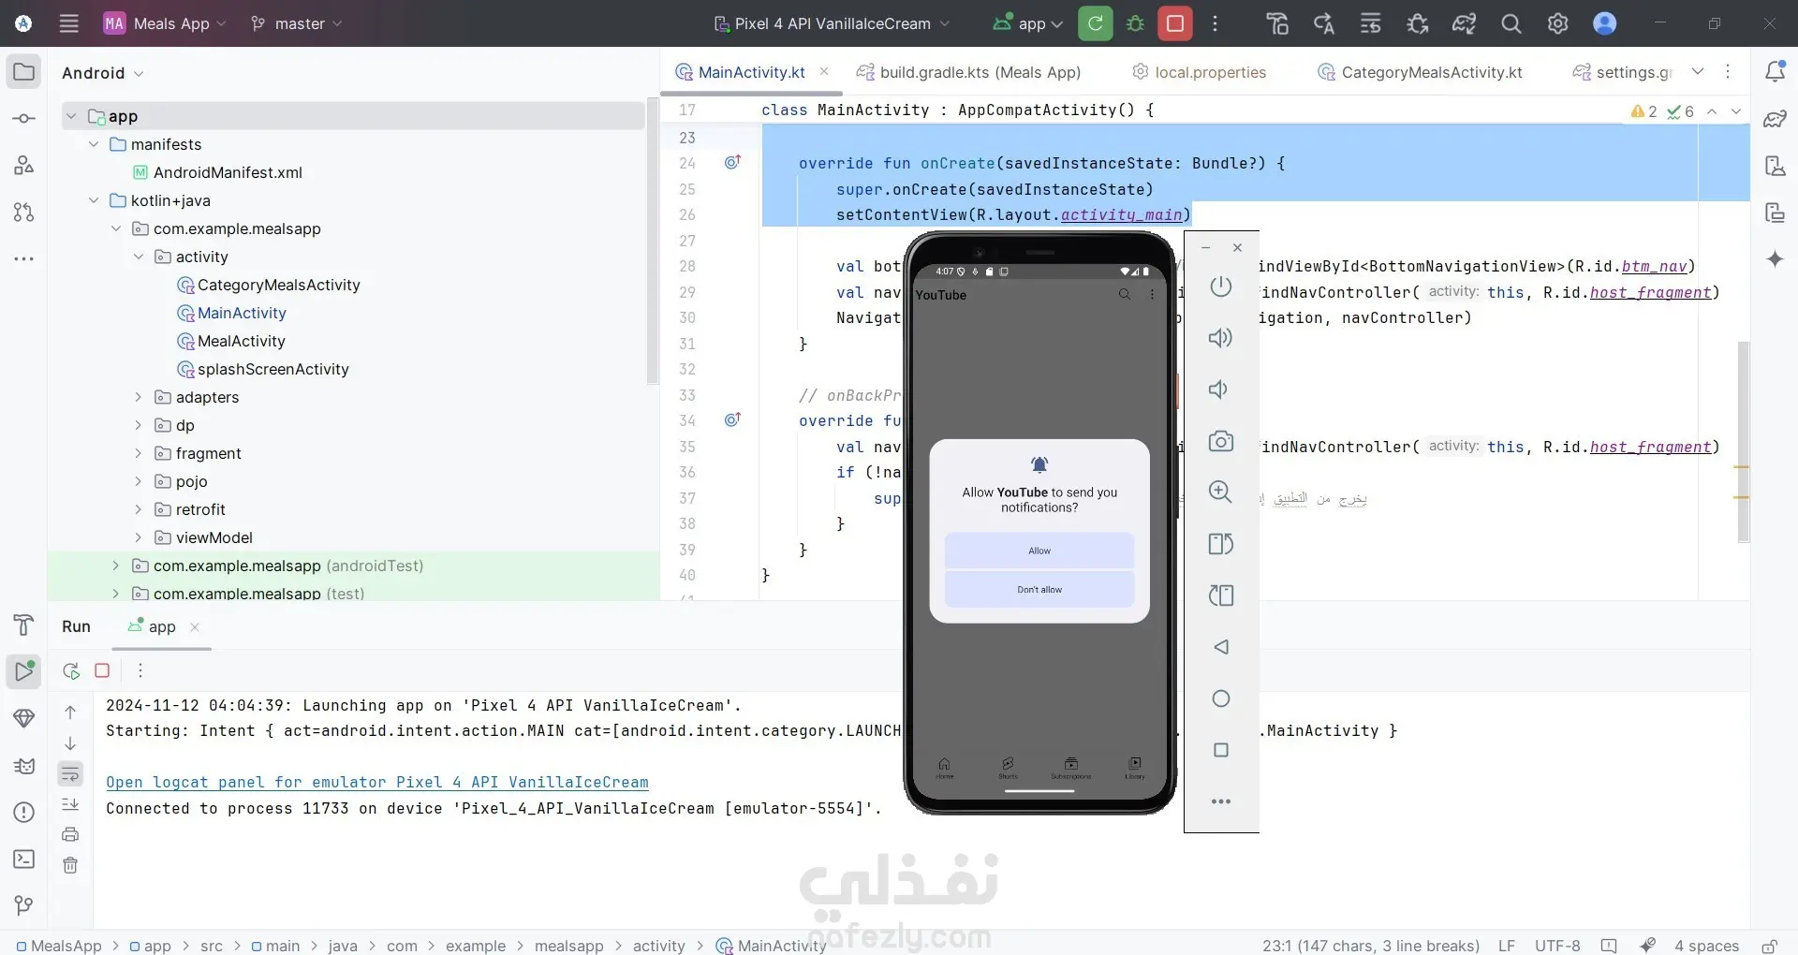Open the Problems tool window
Image resolution: width=1798 pixels, height=955 pixels.
coord(23,812)
